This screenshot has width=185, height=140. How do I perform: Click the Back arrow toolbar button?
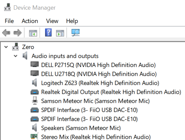tap(6, 33)
